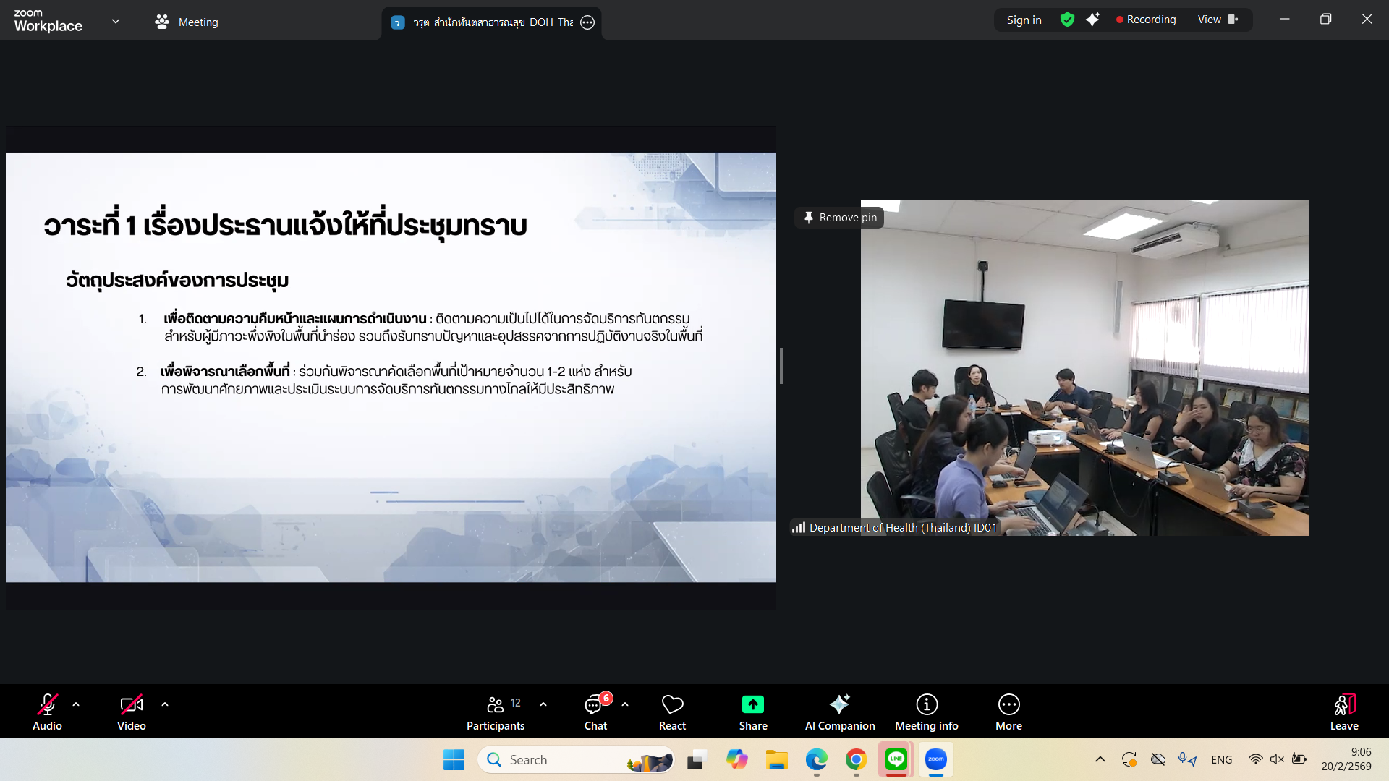Image resolution: width=1389 pixels, height=781 pixels.
Task: Remove pin from the pinned video
Action: click(840, 218)
